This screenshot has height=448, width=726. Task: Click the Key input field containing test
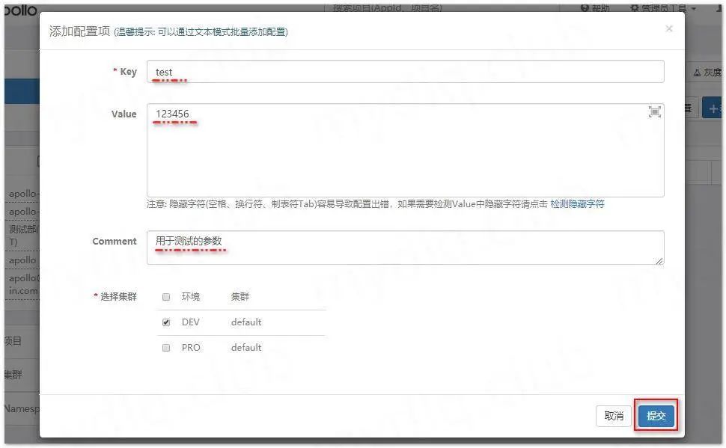coord(405,72)
